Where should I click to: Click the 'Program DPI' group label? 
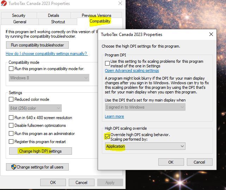point(115,55)
